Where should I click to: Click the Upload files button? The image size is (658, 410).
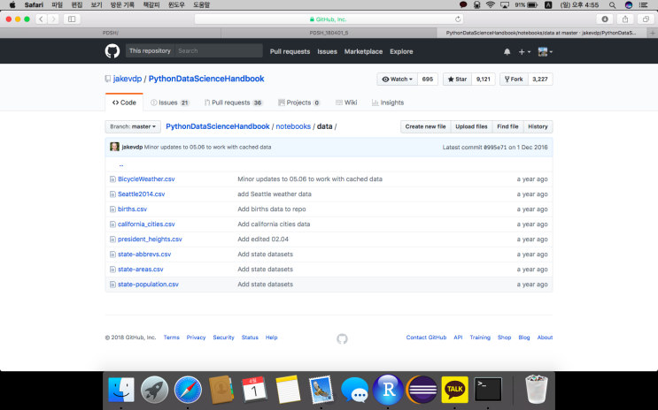pos(471,126)
